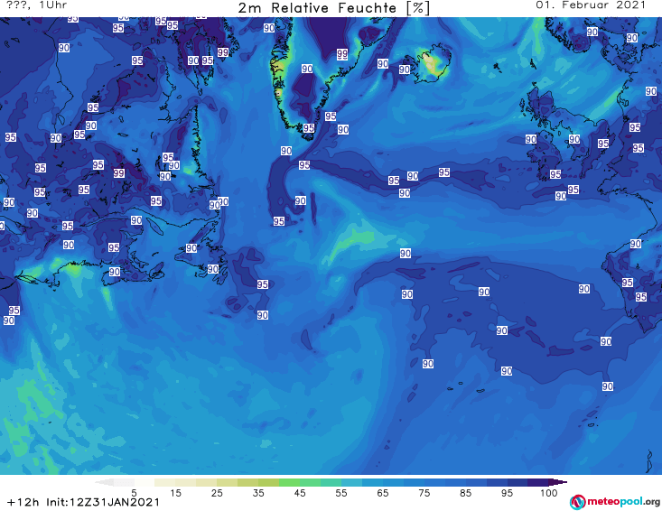The height and width of the screenshot is (511, 662).
Task: Click the colorbar tick label '75'
Action: 424,492
